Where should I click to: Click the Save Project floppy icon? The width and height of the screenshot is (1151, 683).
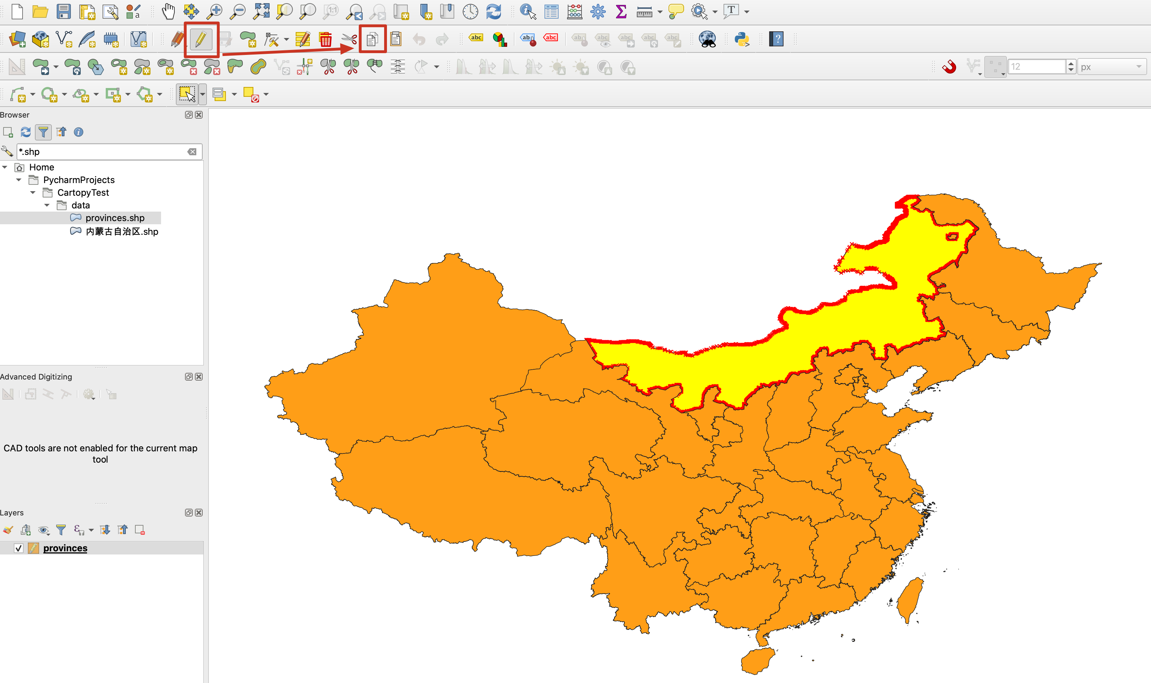(x=63, y=12)
